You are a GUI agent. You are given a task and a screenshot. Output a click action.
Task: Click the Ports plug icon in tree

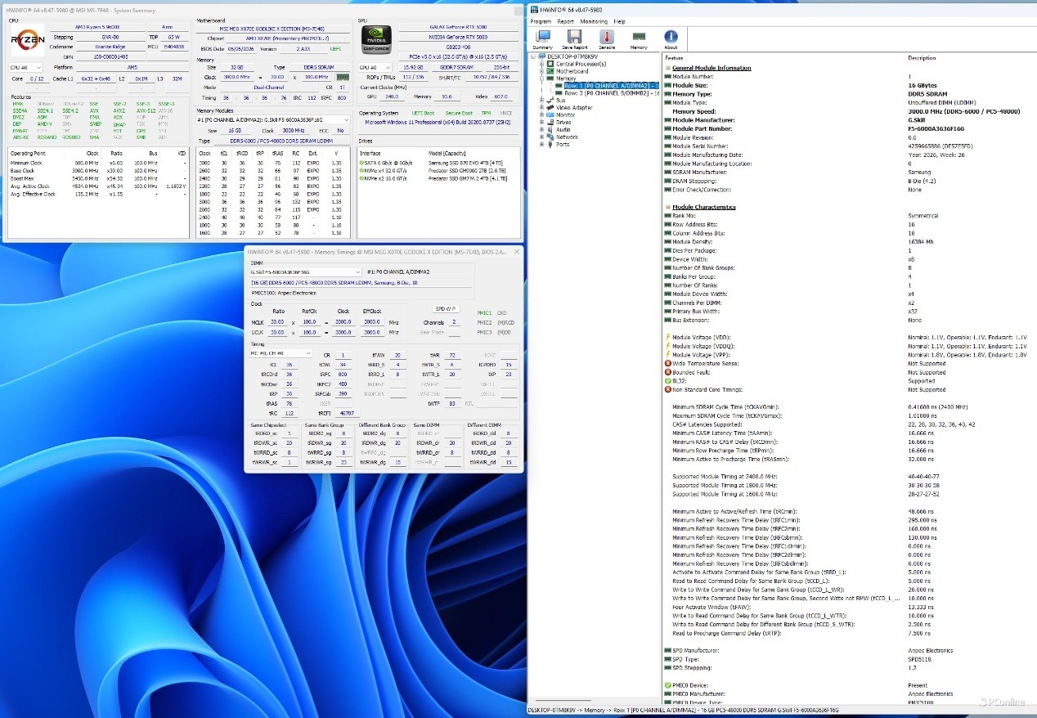coord(550,144)
